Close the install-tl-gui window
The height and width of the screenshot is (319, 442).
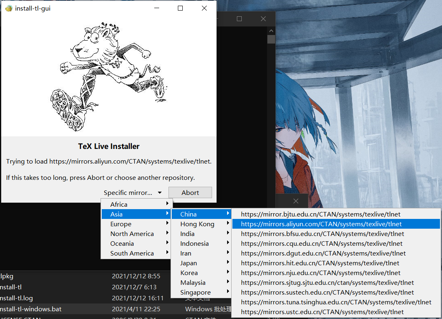click(x=204, y=9)
